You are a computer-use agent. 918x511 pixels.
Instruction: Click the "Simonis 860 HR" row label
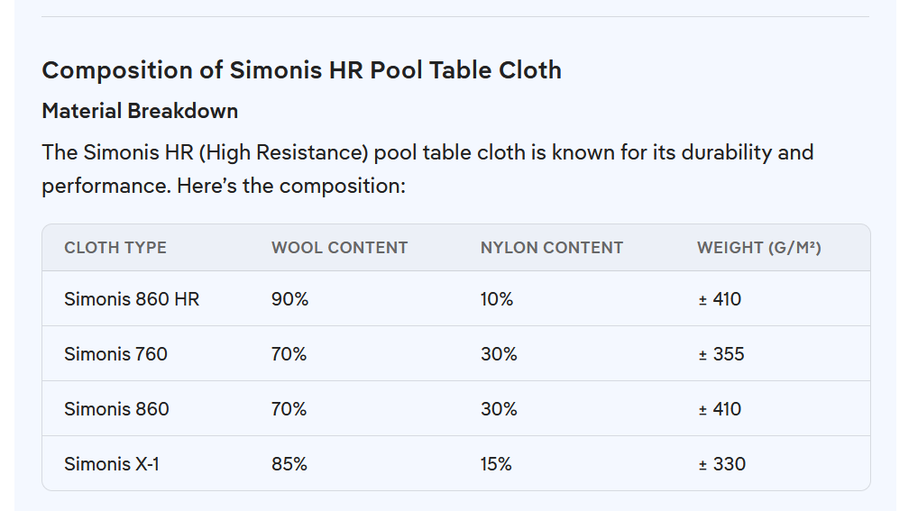click(132, 299)
